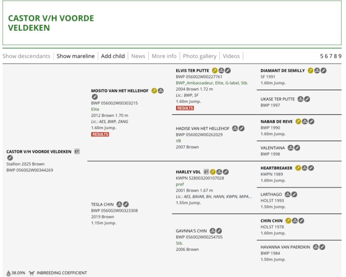This screenshot has width=346, height=277.
Task: Show 6 generations in pedigree
Action: click(x=326, y=56)
